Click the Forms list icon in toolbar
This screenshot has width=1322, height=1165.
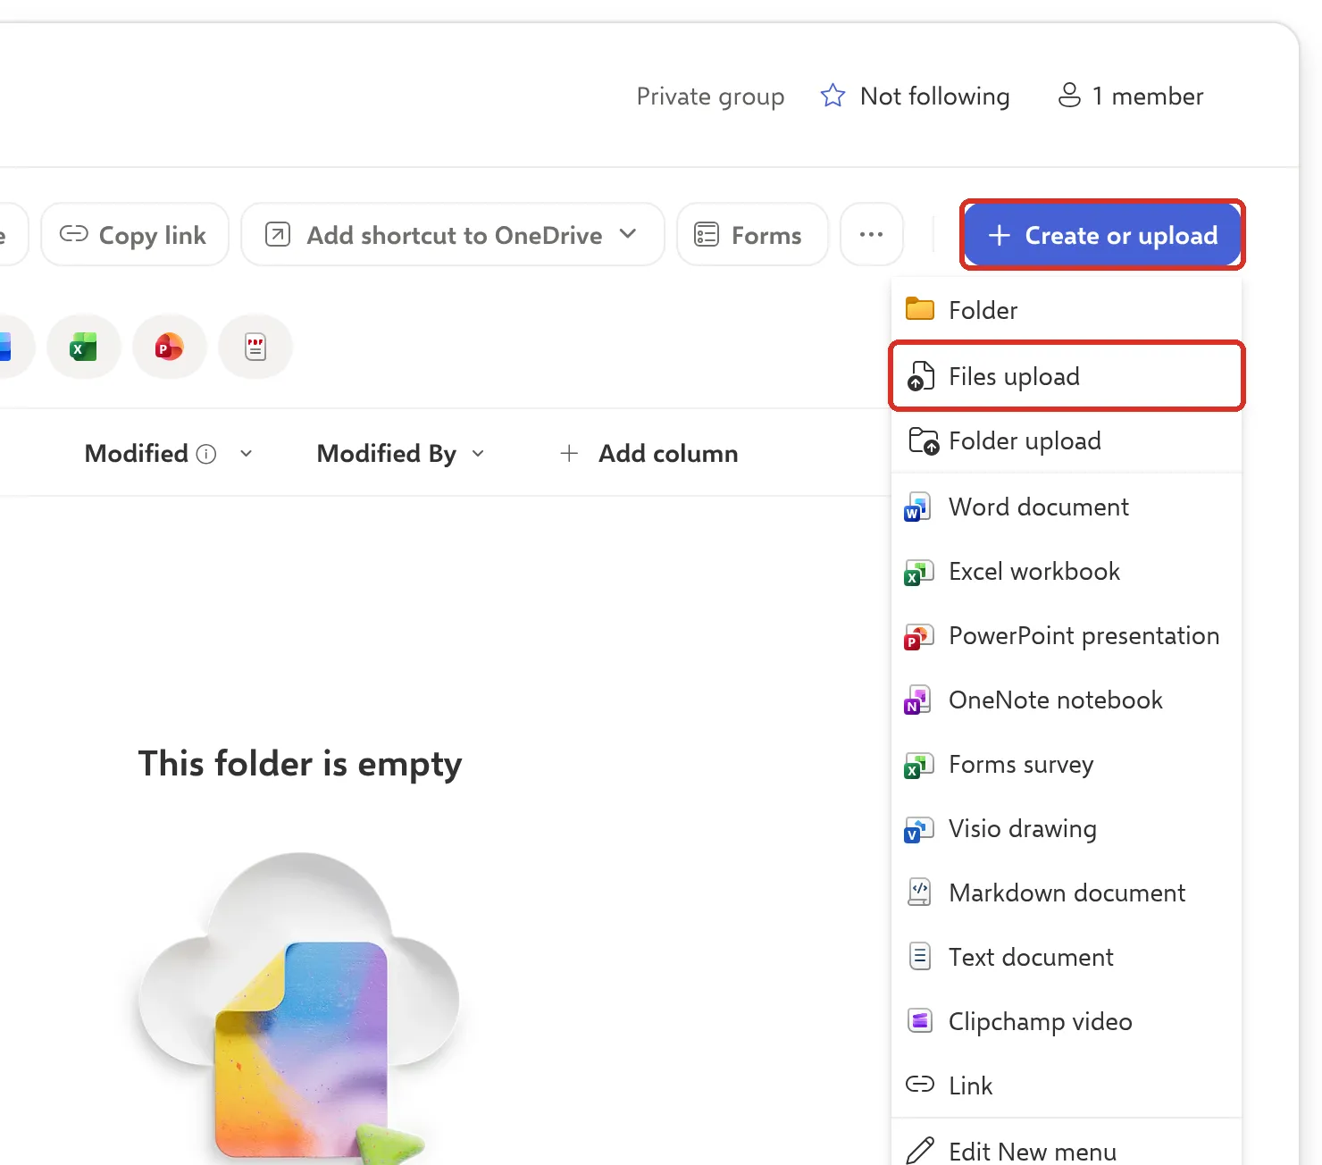click(707, 234)
